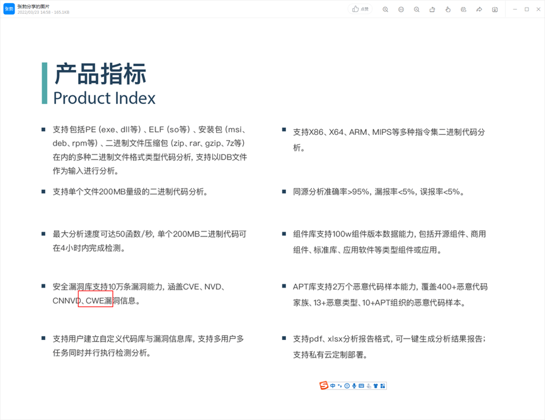This screenshot has height=420, width=545.
Task: Open the Sogou input method emoji panel
Action: (x=347, y=385)
